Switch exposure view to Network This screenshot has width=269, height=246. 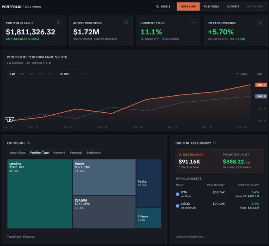pyautogui.click(x=59, y=153)
